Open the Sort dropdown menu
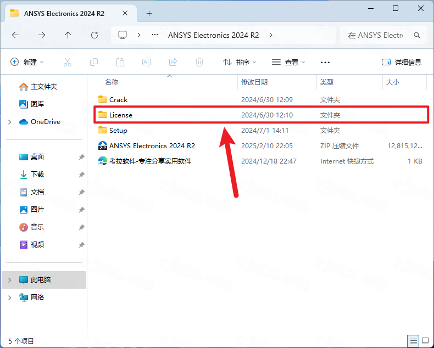Screen dimensions: 434x348 [240, 63]
